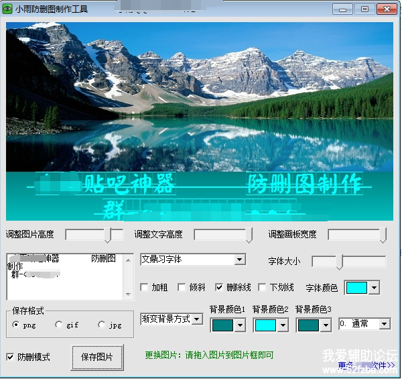402x379 pixels.
Task: Open the 背景颜色3 dropdown arrow
Action: [326, 325]
